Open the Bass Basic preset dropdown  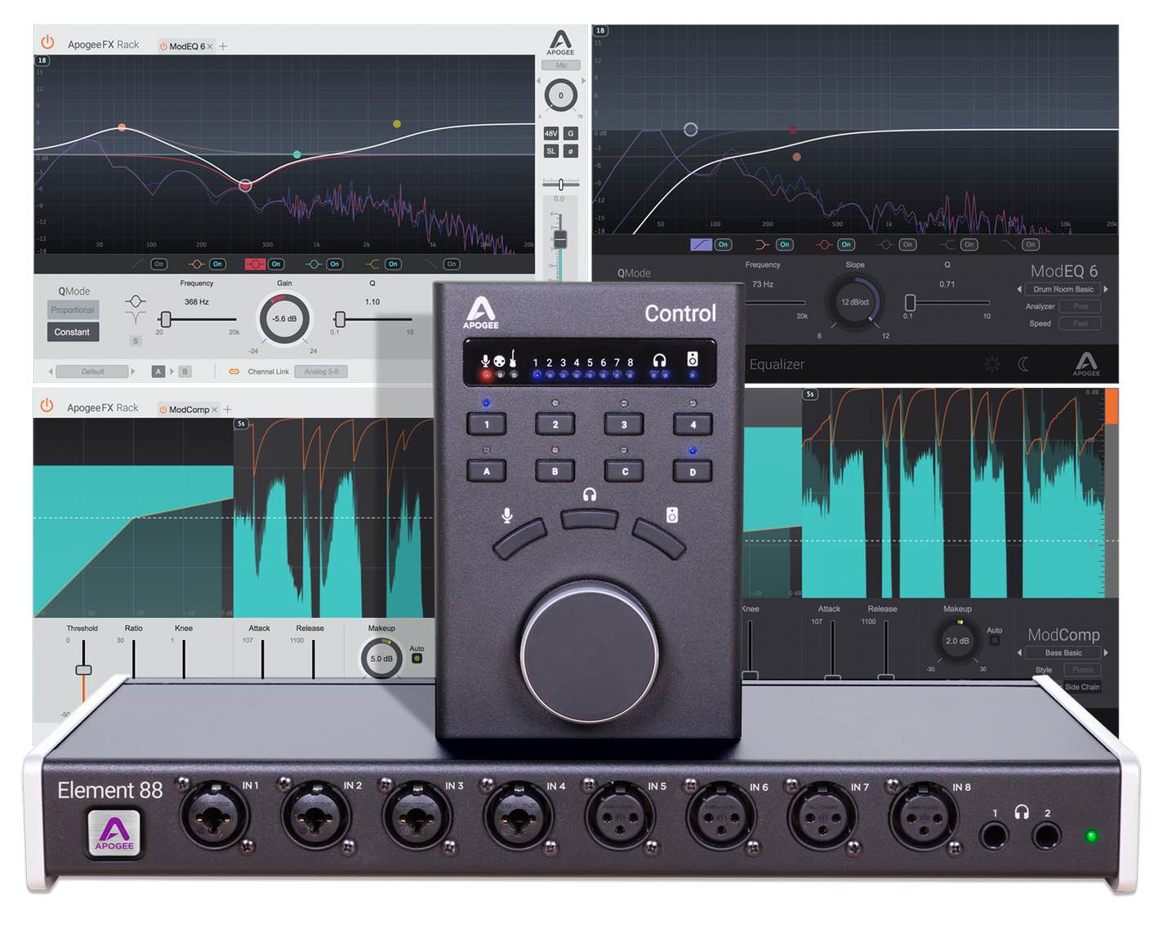click(x=1062, y=652)
